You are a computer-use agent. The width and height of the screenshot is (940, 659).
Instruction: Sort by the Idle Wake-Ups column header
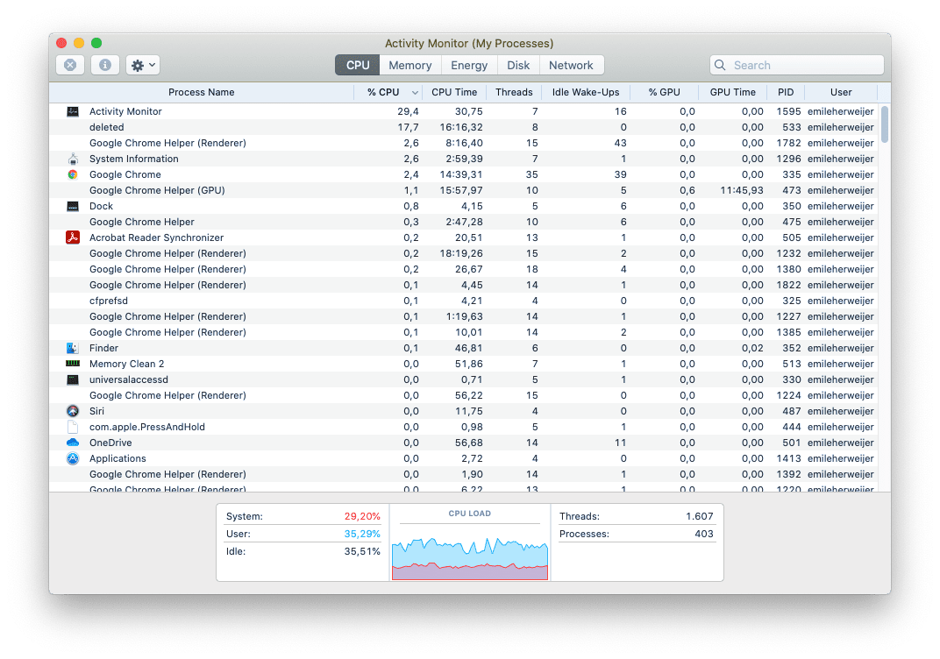click(x=586, y=92)
